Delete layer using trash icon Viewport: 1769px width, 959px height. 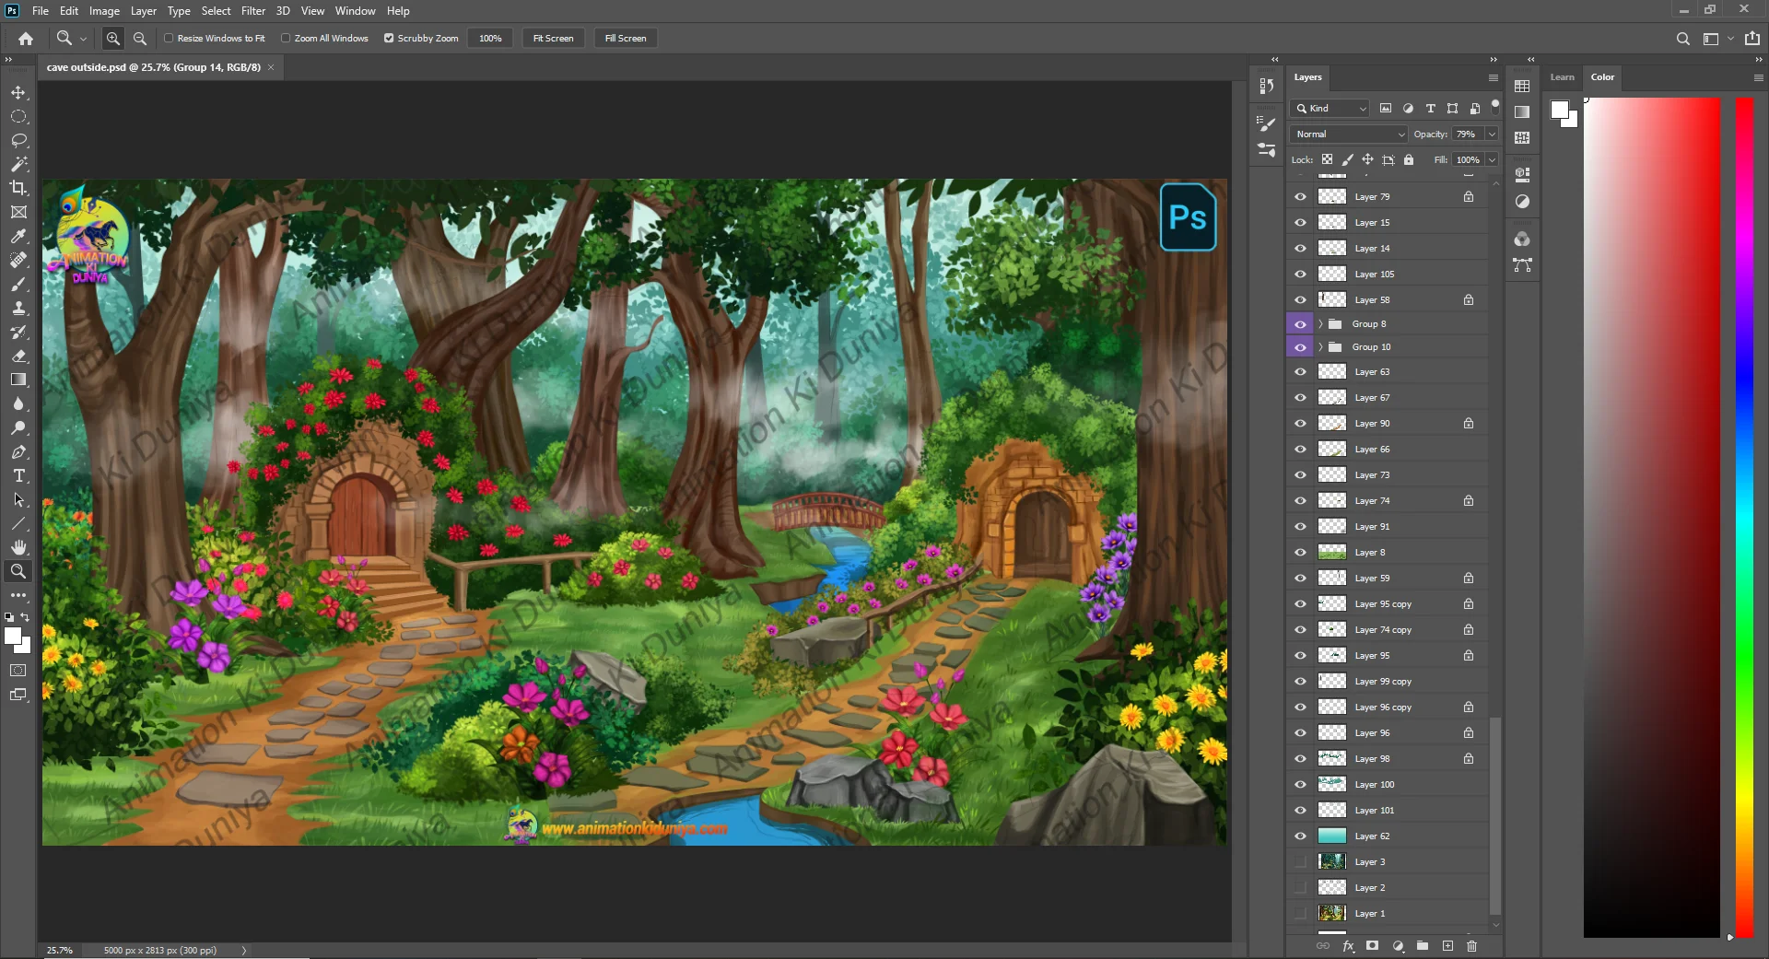(x=1471, y=946)
